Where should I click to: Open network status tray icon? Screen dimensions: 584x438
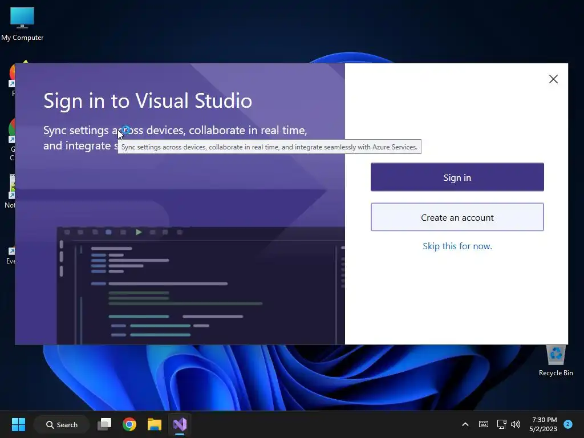501,424
